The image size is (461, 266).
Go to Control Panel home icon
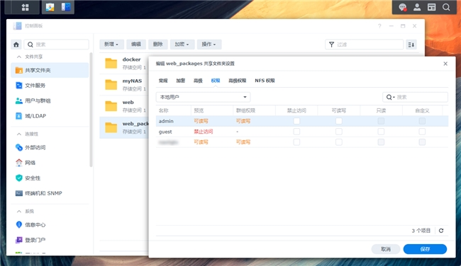pos(16,45)
